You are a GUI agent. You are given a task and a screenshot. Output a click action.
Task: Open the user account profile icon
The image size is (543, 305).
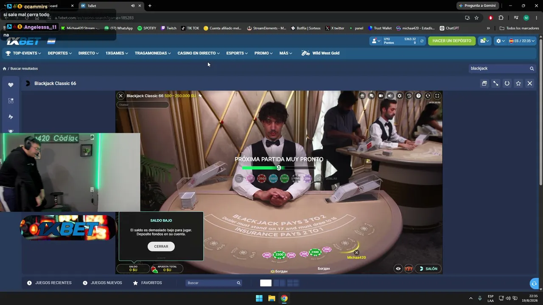375,41
